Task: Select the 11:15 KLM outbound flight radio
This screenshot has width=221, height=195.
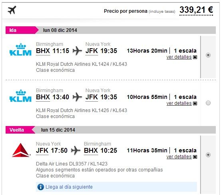Action: pos(208,55)
